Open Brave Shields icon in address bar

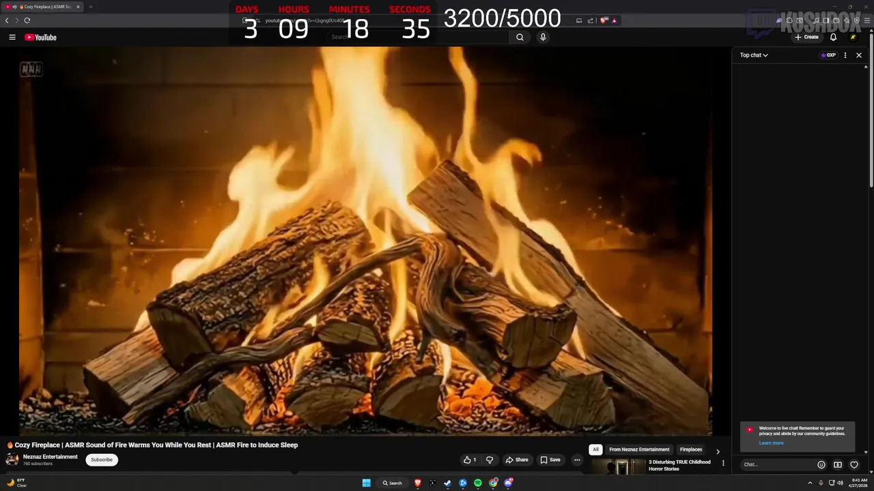604,20
